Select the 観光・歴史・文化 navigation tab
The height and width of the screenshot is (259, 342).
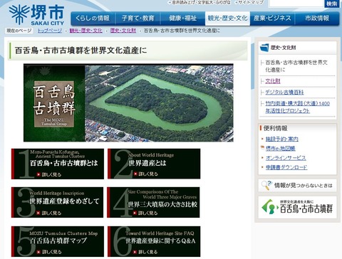click(x=227, y=18)
